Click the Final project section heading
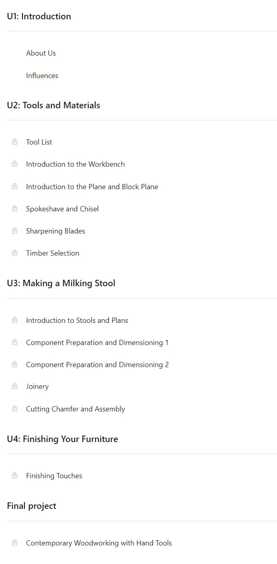277x564 pixels. (31, 506)
